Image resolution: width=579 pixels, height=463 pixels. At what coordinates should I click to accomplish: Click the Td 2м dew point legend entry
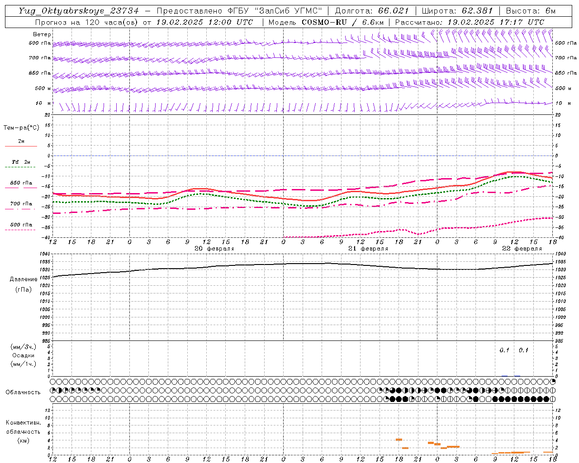21,162
